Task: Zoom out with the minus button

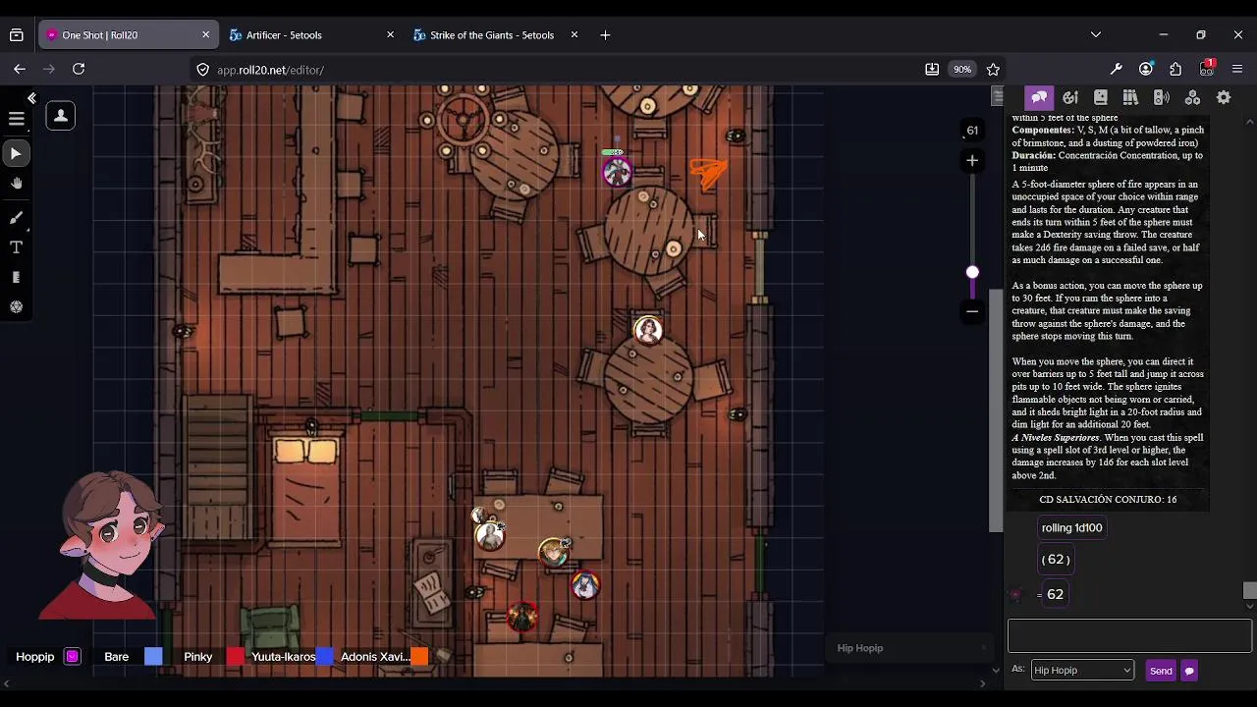Action: [x=972, y=311]
